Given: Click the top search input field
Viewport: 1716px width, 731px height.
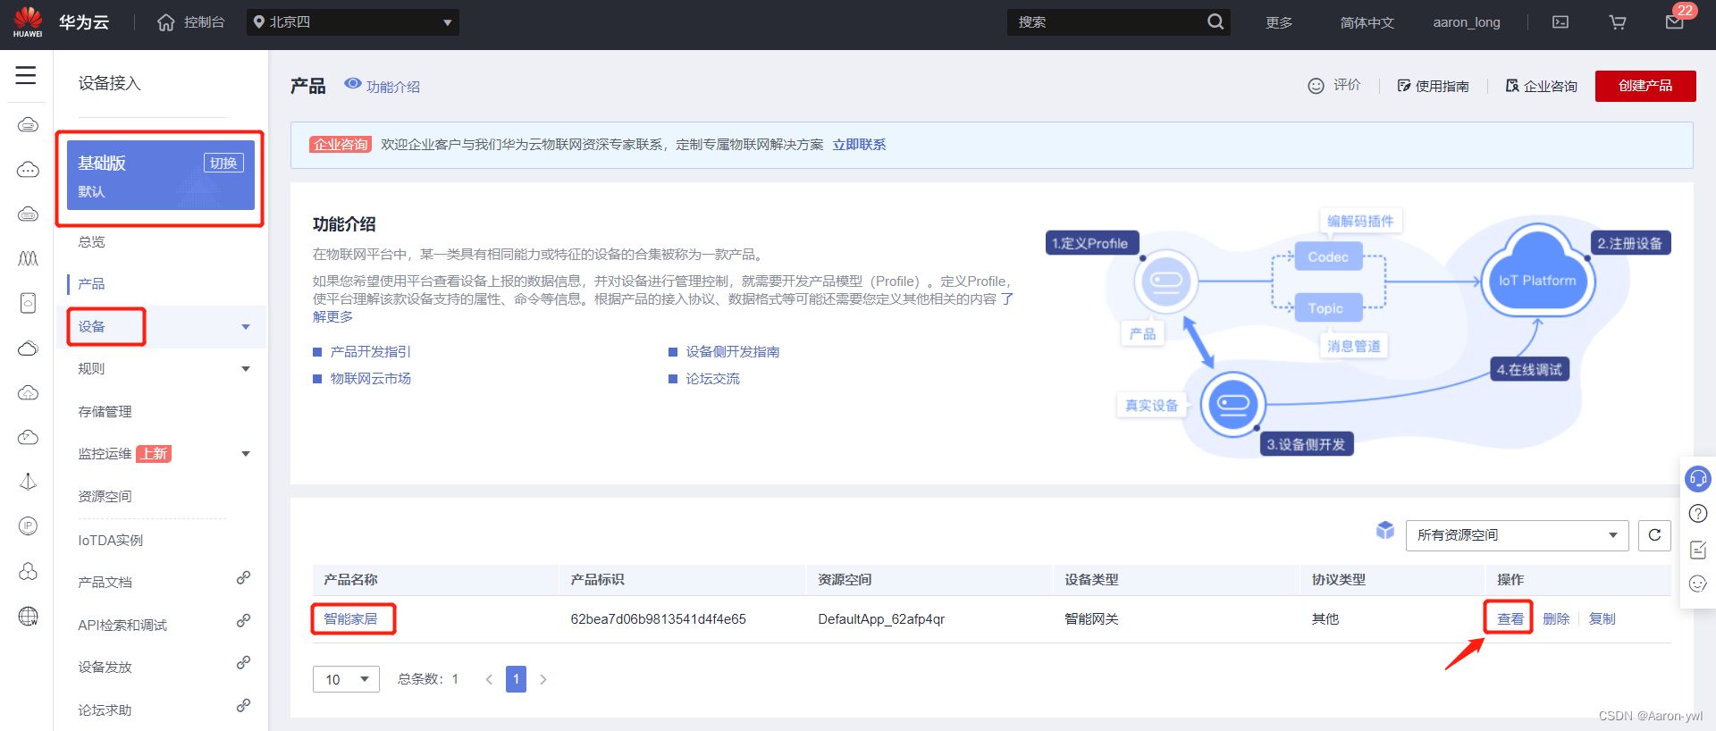Looking at the screenshot, I should (x=1108, y=22).
